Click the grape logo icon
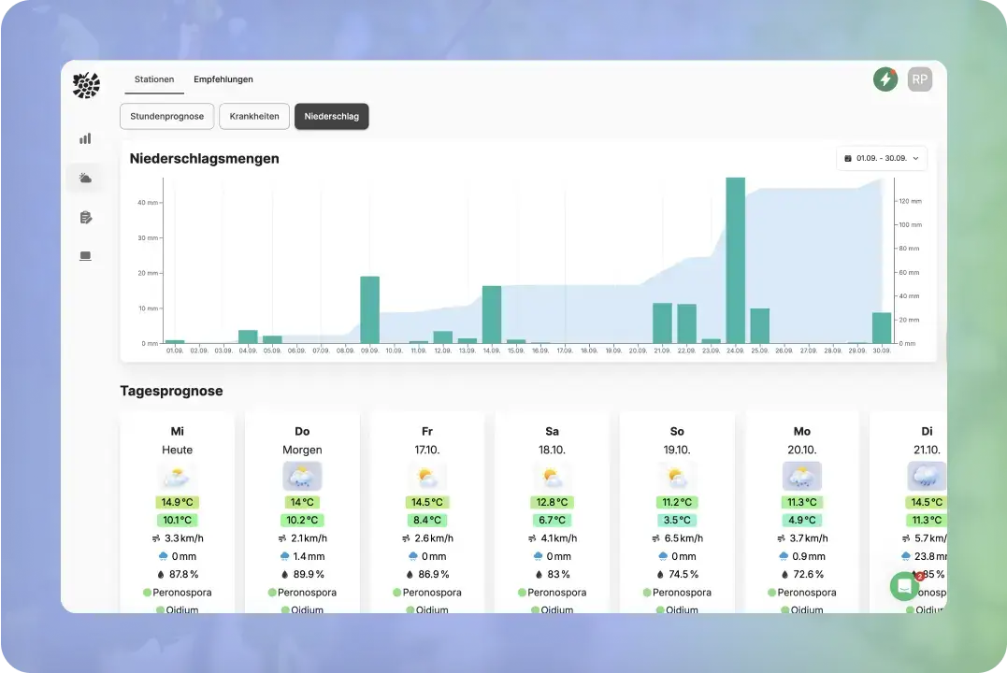 86,85
